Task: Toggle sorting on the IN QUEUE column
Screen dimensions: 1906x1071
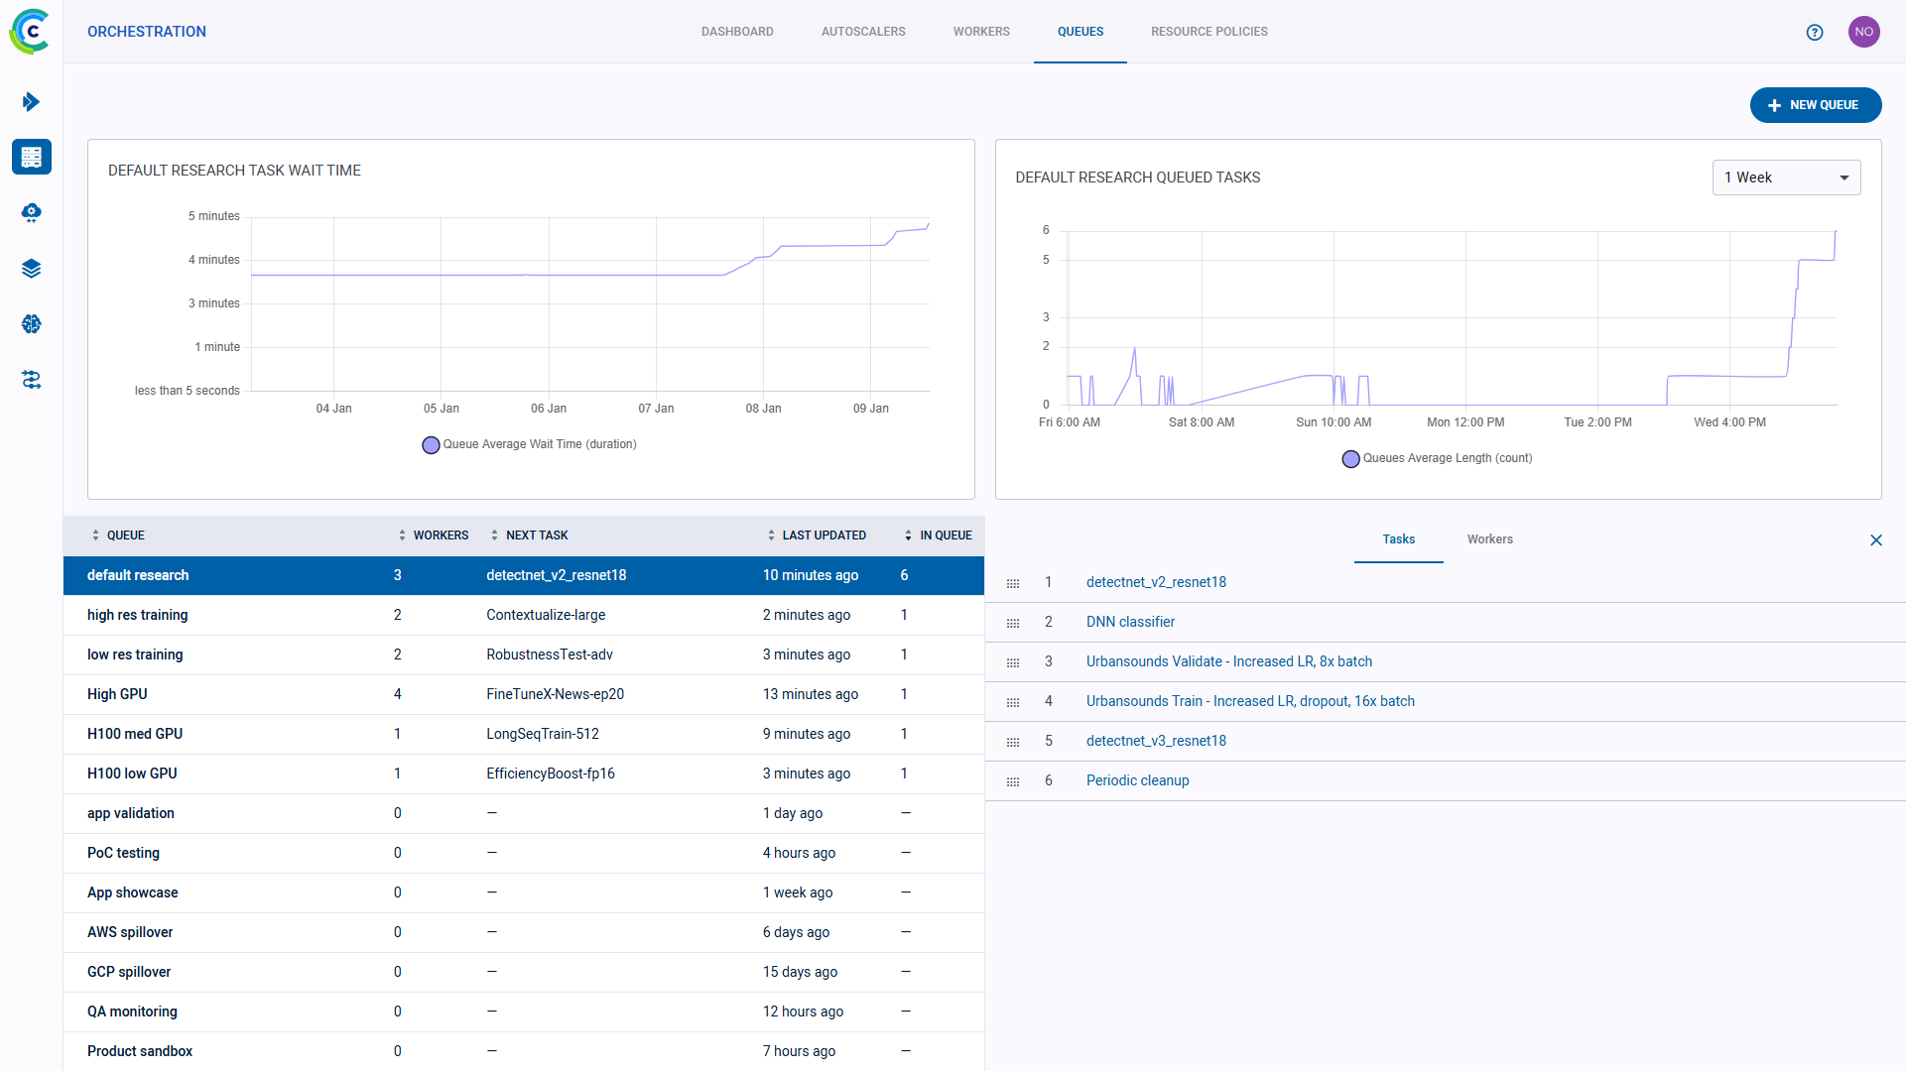Action: [908, 535]
